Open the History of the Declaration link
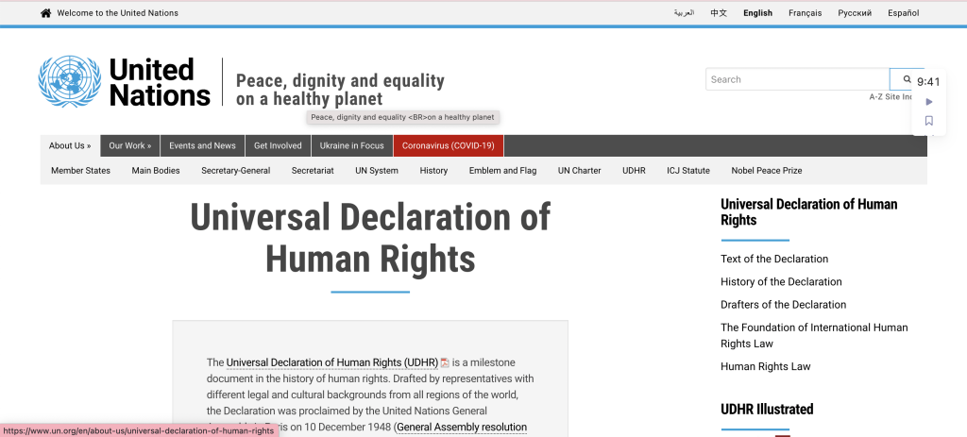Image resolution: width=967 pixels, height=437 pixels. (x=781, y=281)
